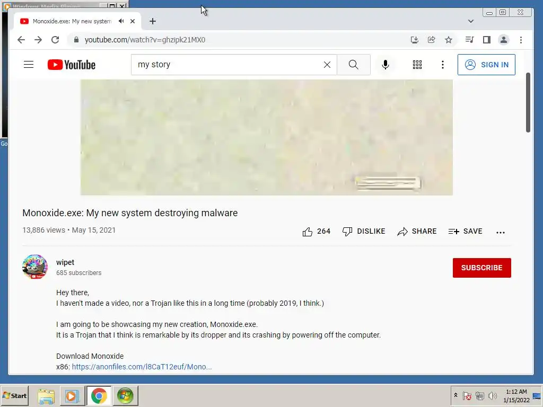Open the wipet channel name link
The image size is (543, 407).
pos(65,262)
